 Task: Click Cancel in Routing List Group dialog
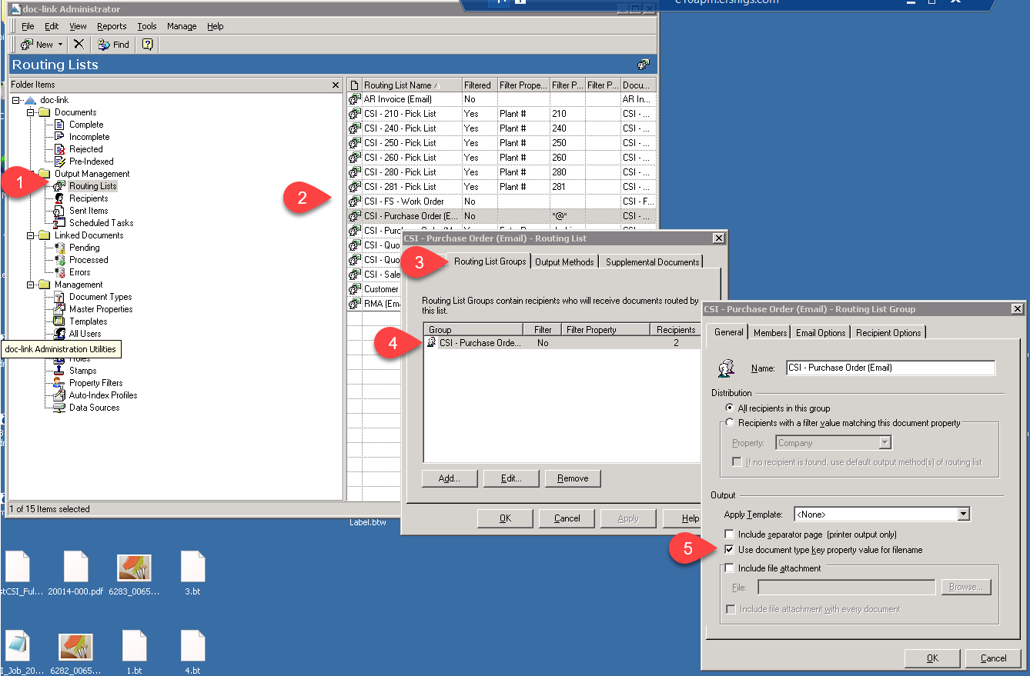994,658
